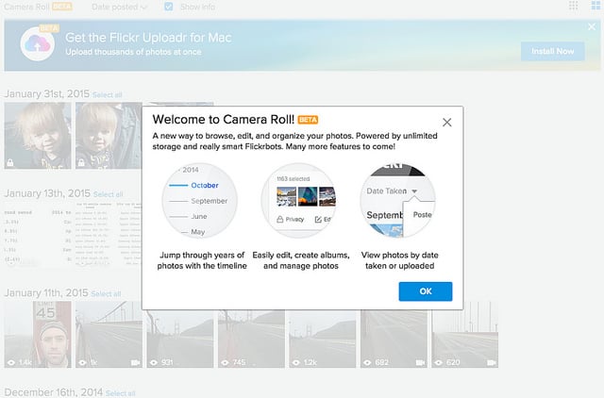The image size is (604, 398).
Task: Click the eye icon next to 1.4k
Action: pyautogui.click(x=11, y=362)
